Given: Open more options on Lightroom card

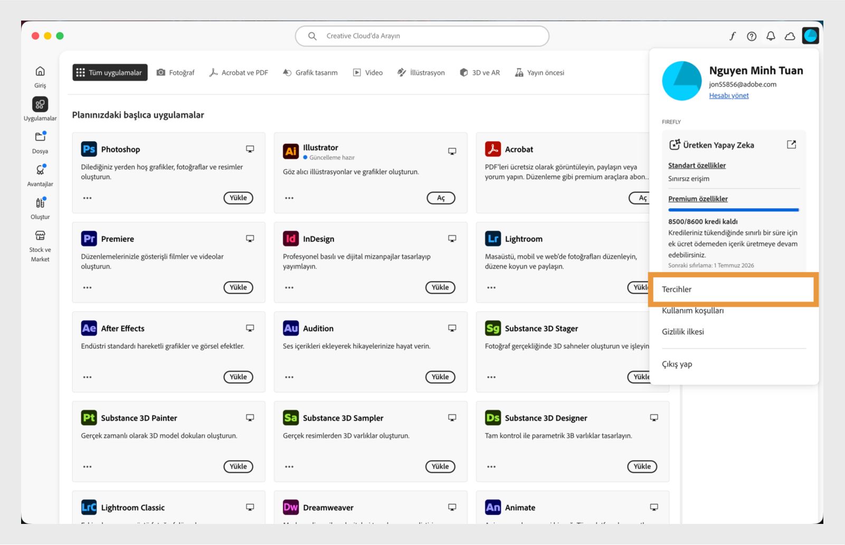Looking at the screenshot, I should 491,288.
